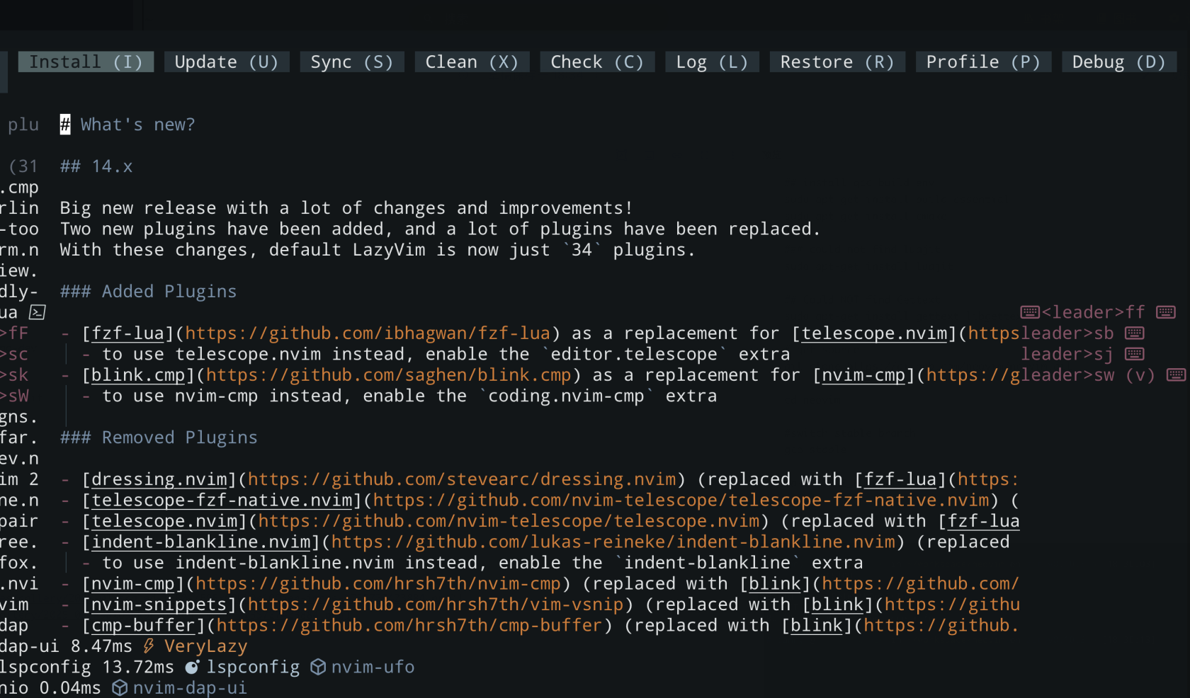Click the leader>sb keymap text
Screen dimensions: 1190x698
(1067, 333)
